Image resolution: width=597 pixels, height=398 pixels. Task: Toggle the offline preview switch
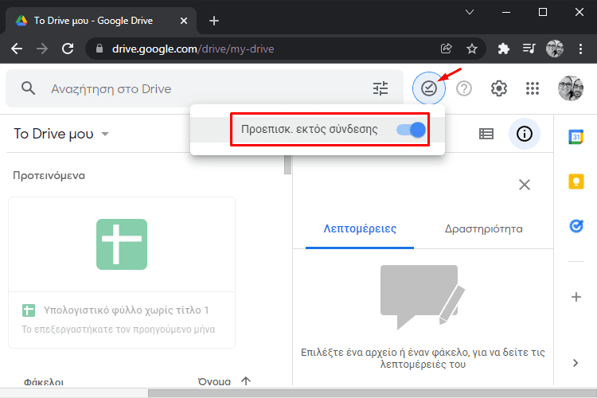(411, 130)
